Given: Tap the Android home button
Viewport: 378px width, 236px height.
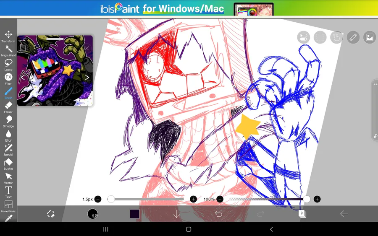Looking at the screenshot, I should (x=189, y=229).
